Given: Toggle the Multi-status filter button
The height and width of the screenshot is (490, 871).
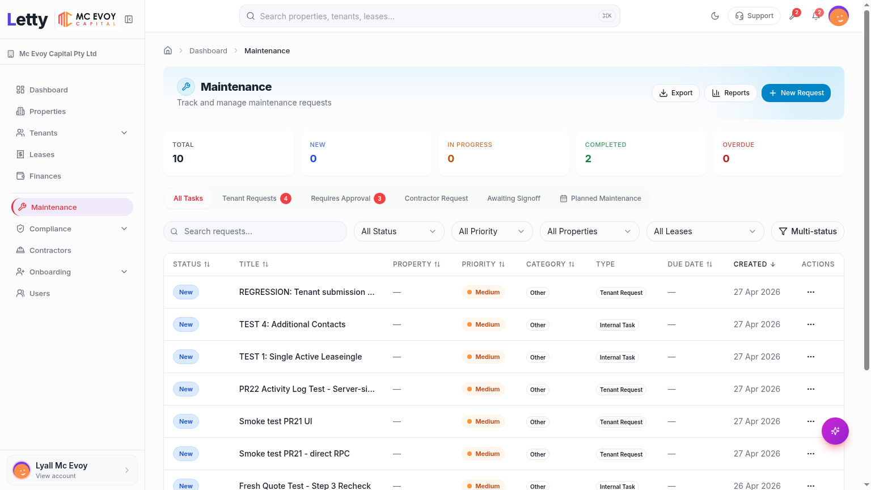Looking at the screenshot, I should point(807,231).
